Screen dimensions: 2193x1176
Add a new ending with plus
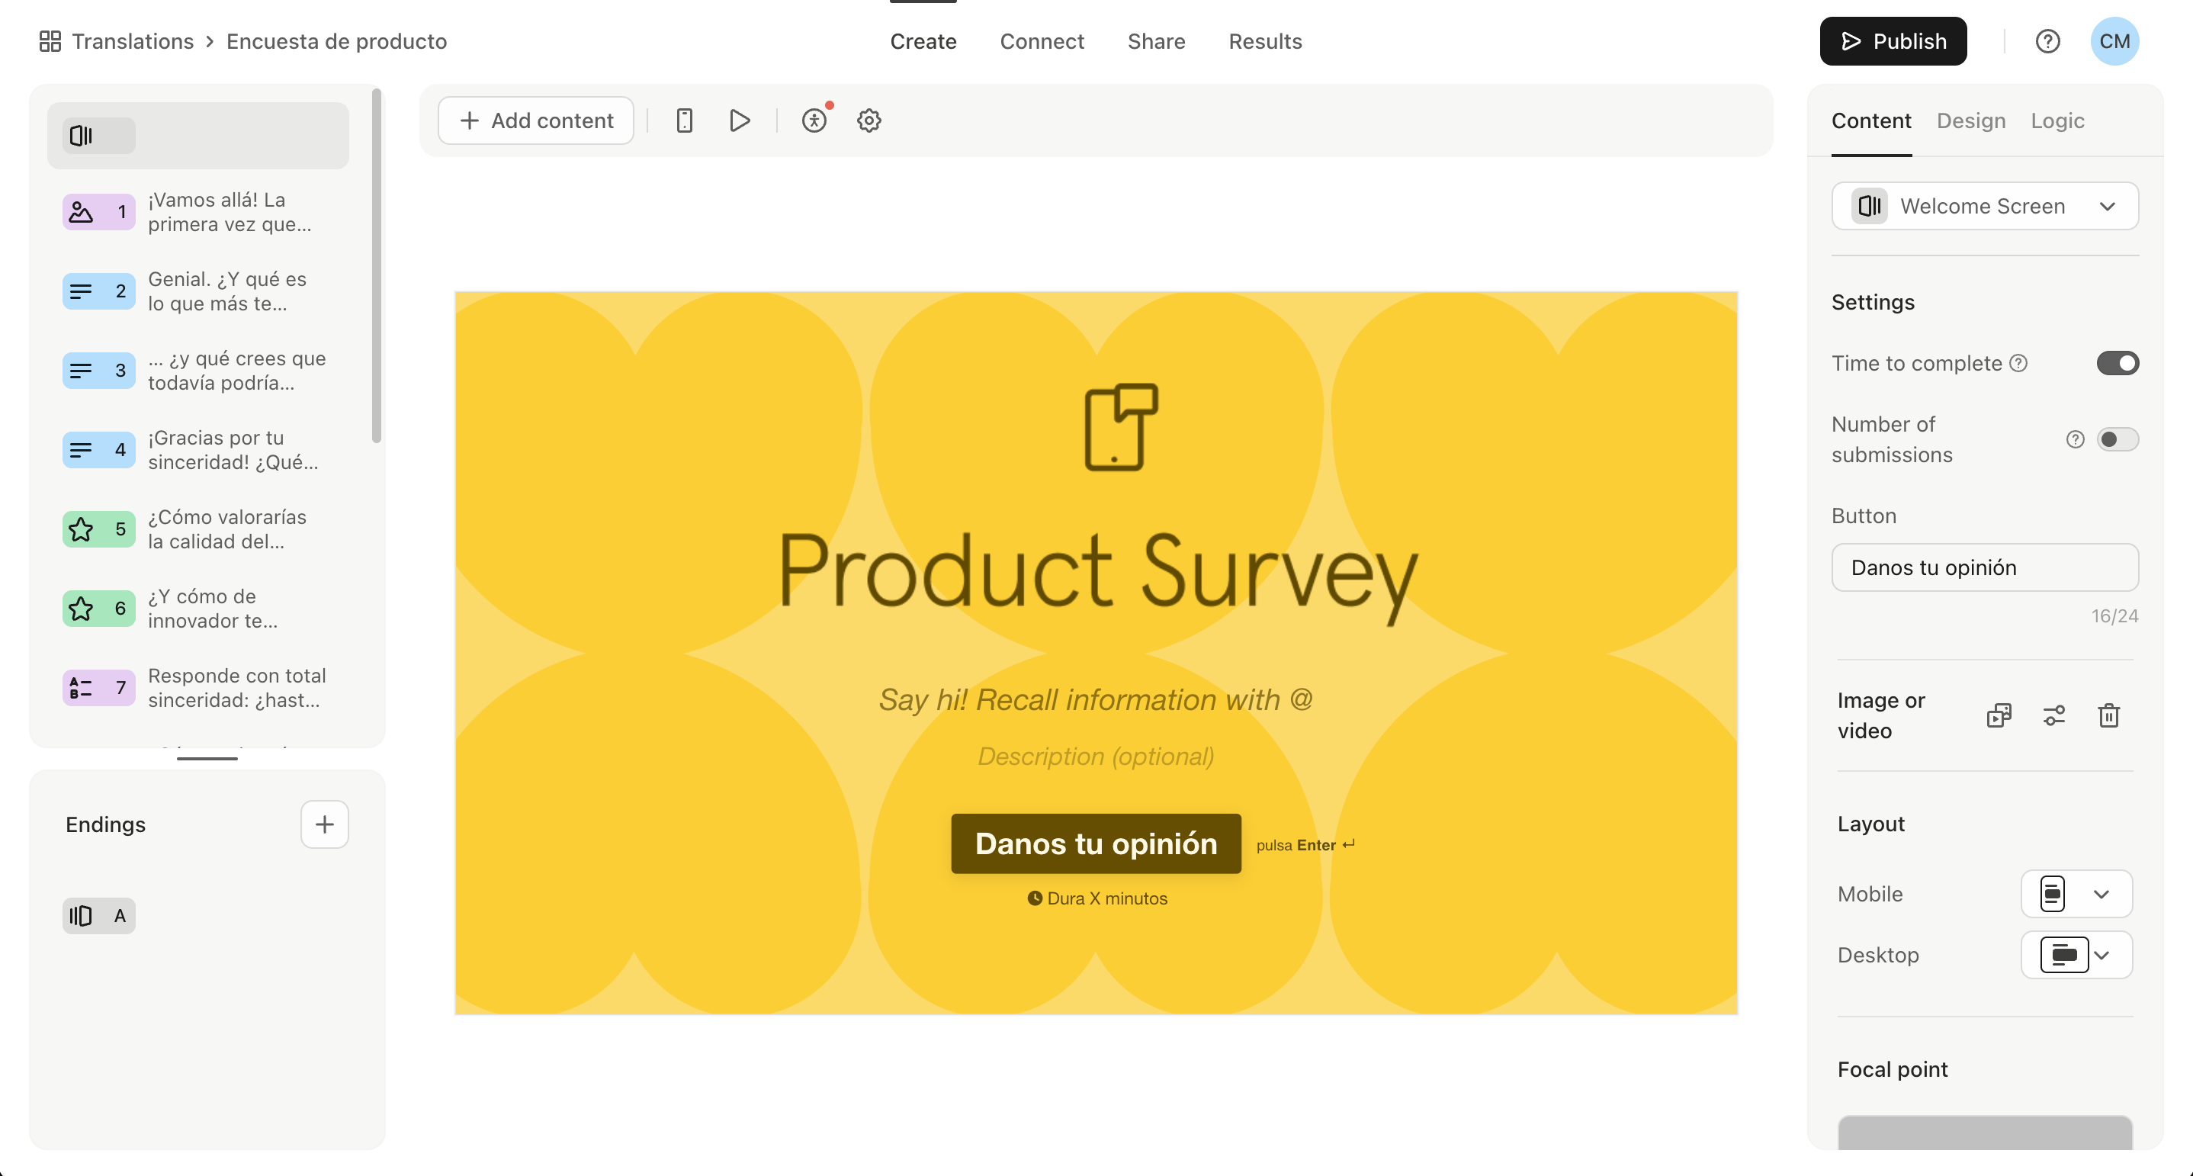[x=324, y=824]
